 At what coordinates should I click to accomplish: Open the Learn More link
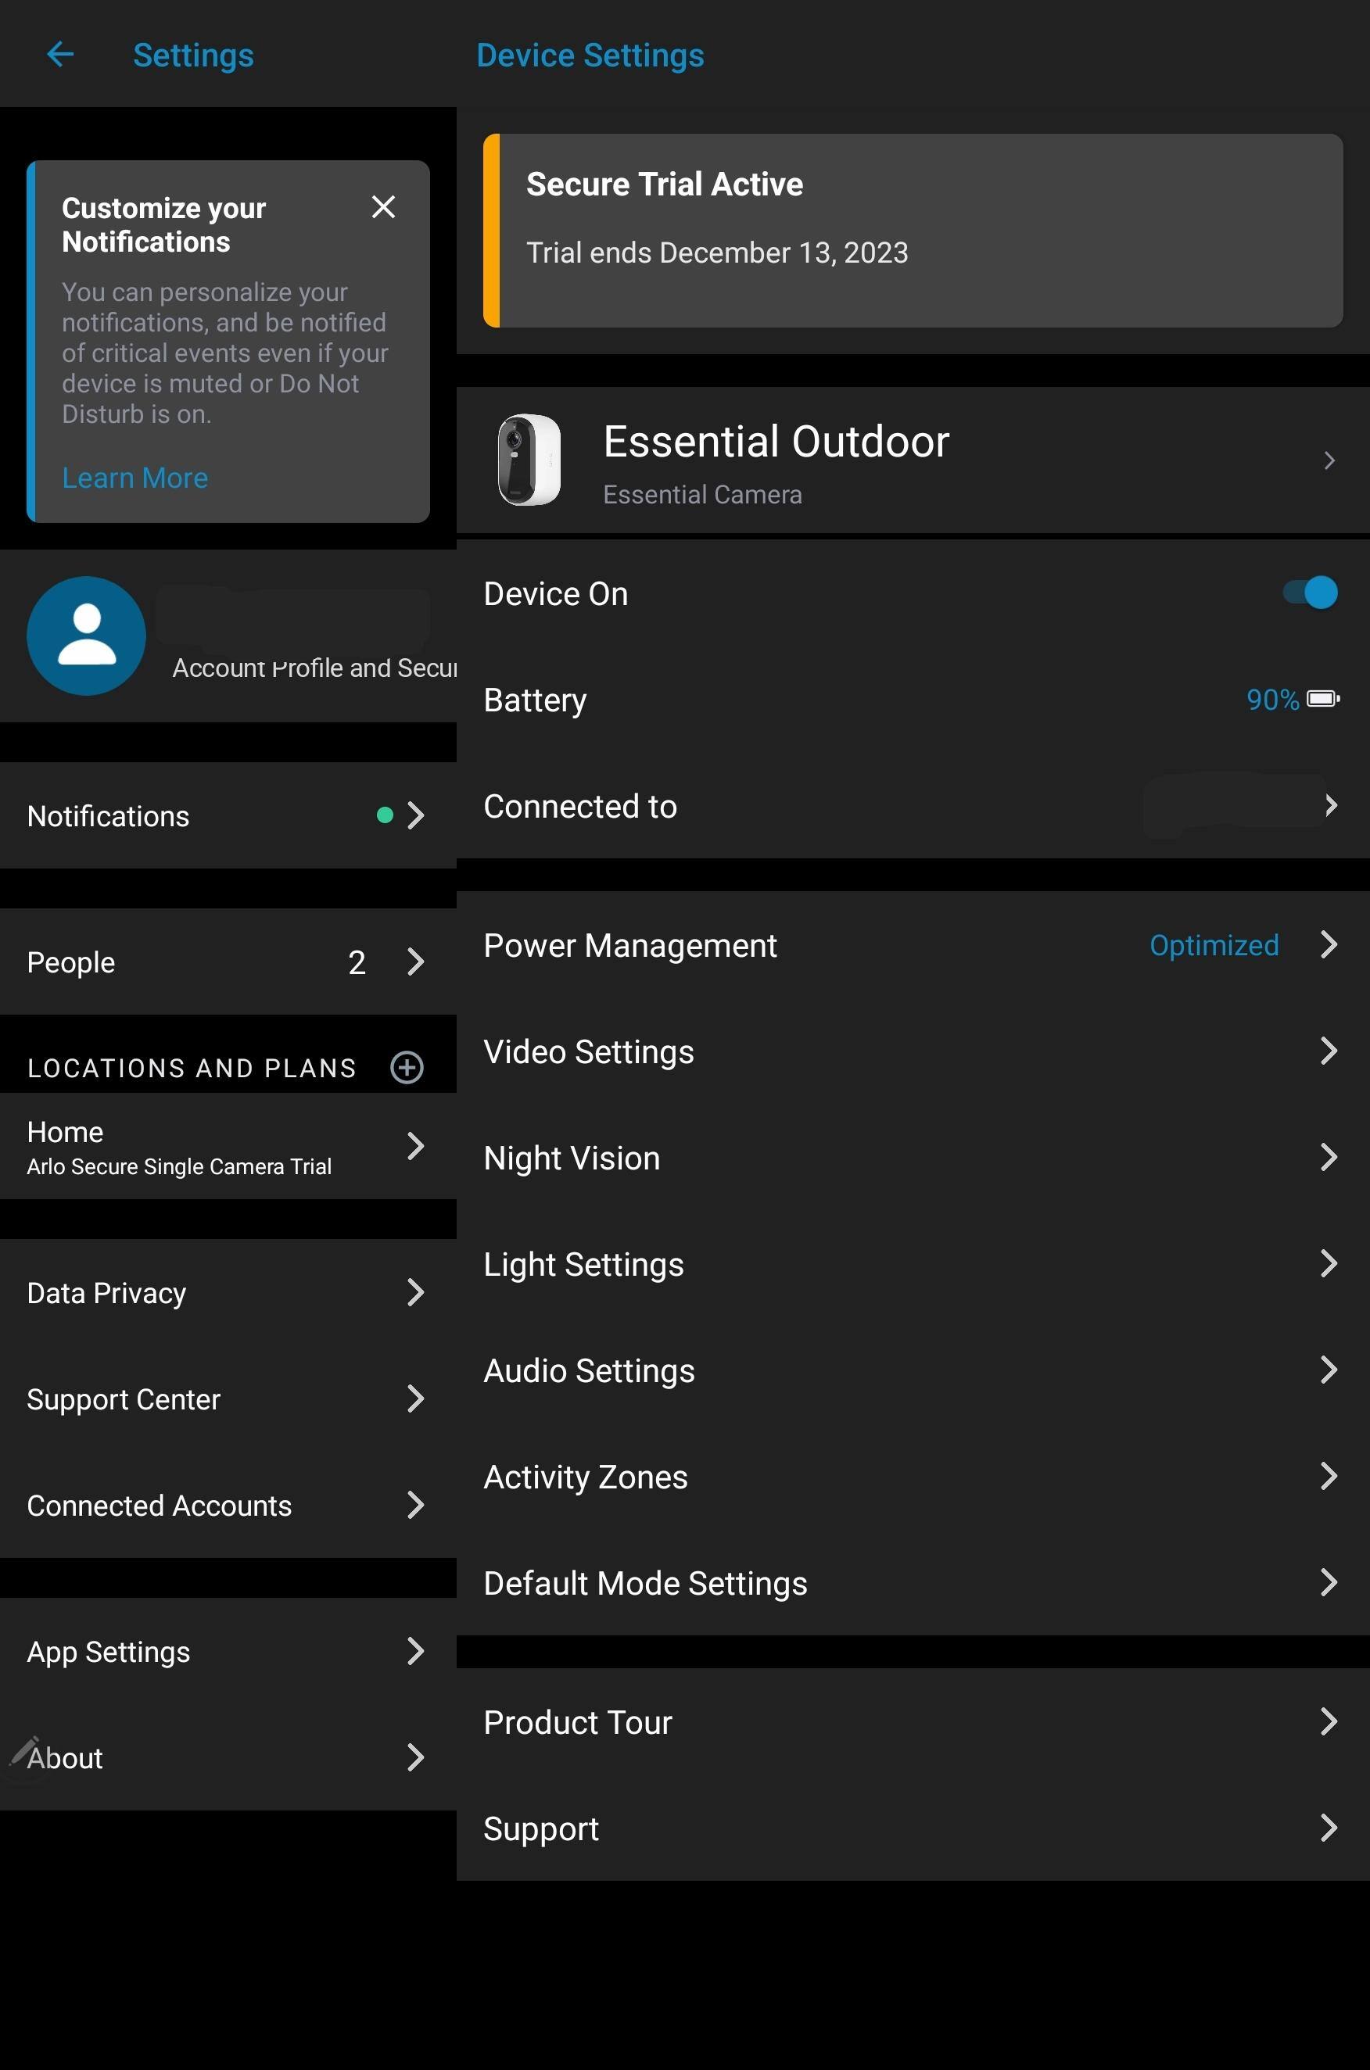tap(134, 478)
